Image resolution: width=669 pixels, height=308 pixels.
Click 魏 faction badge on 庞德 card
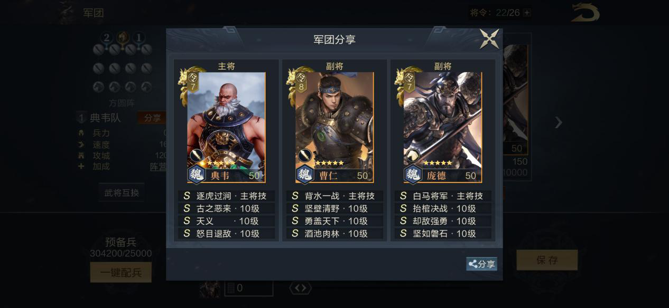(413, 175)
